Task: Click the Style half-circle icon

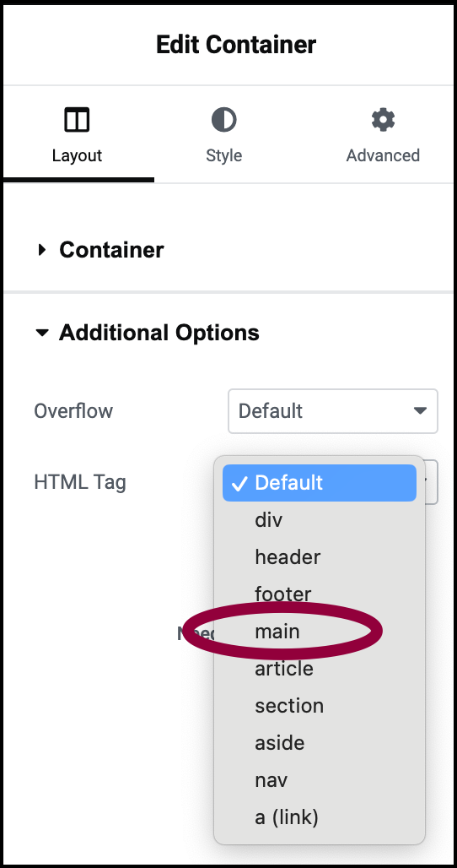Action: (x=223, y=120)
